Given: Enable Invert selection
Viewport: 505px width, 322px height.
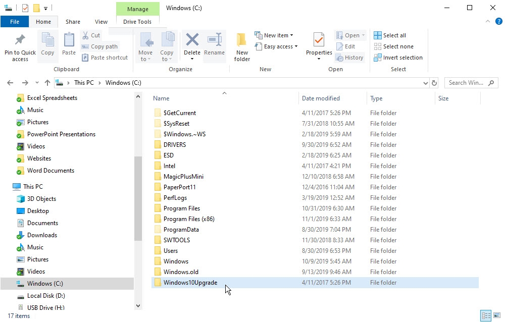Looking at the screenshot, I should (x=398, y=57).
